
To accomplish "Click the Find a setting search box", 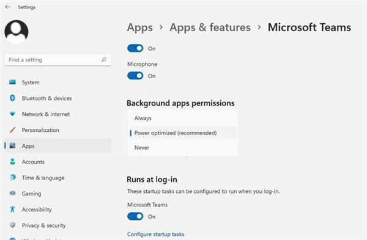I will coord(57,60).
